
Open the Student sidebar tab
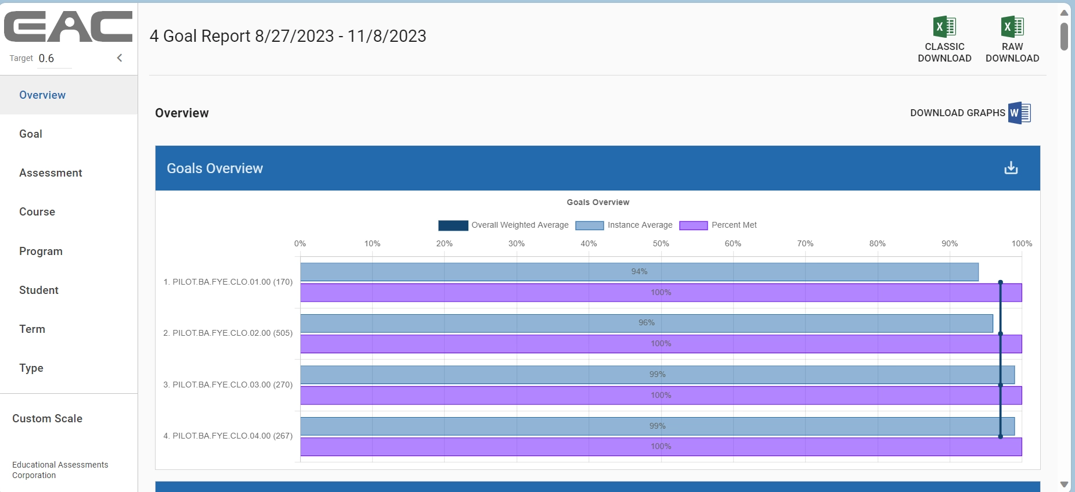[68, 290]
